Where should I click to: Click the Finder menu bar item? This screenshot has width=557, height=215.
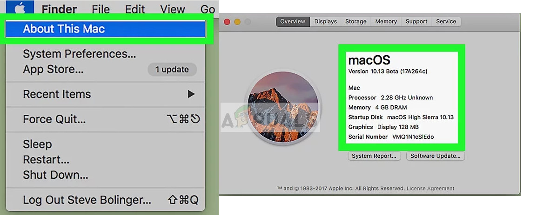(x=59, y=9)
